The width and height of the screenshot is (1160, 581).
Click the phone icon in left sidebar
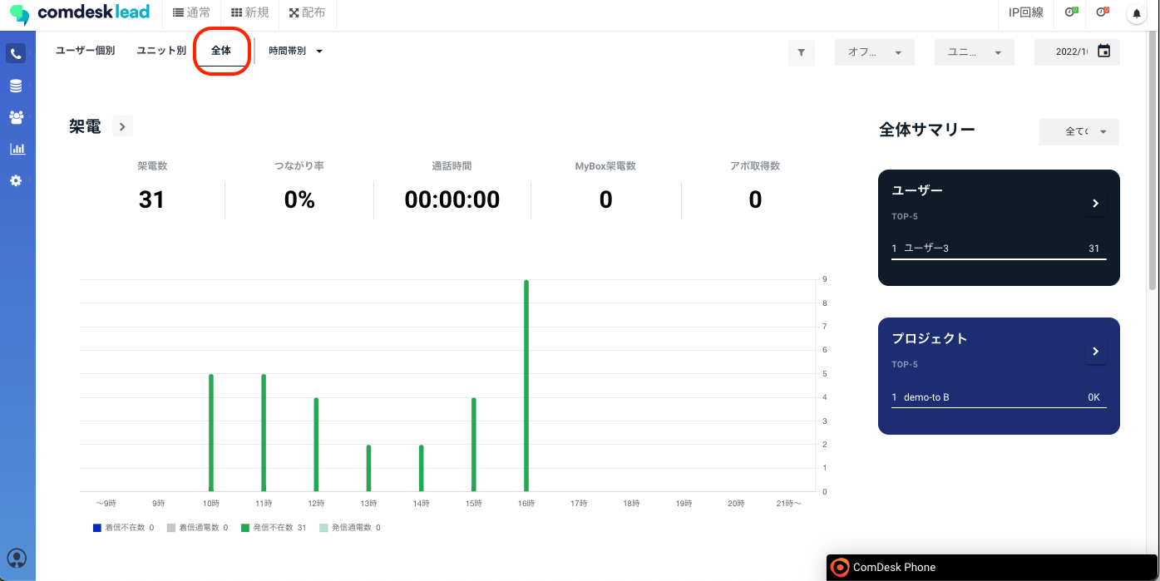click(16, 54)
